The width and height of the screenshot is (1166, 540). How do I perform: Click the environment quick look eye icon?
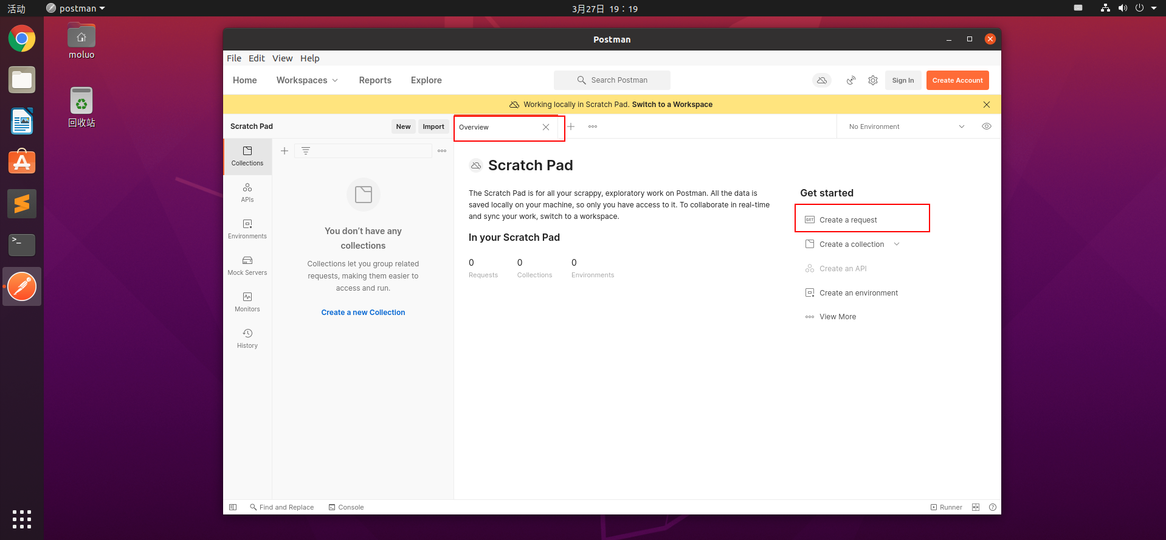(x=987, y=126)
